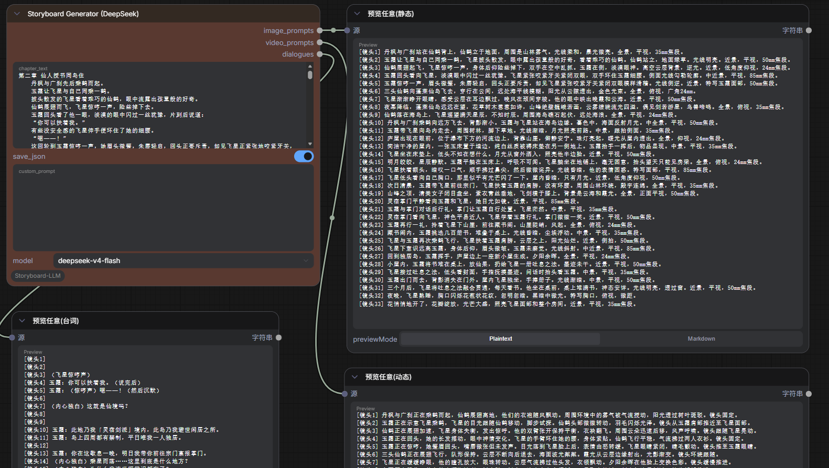
Task: Collapse the 预览任意(静态) node
Action: pos(357,14)
